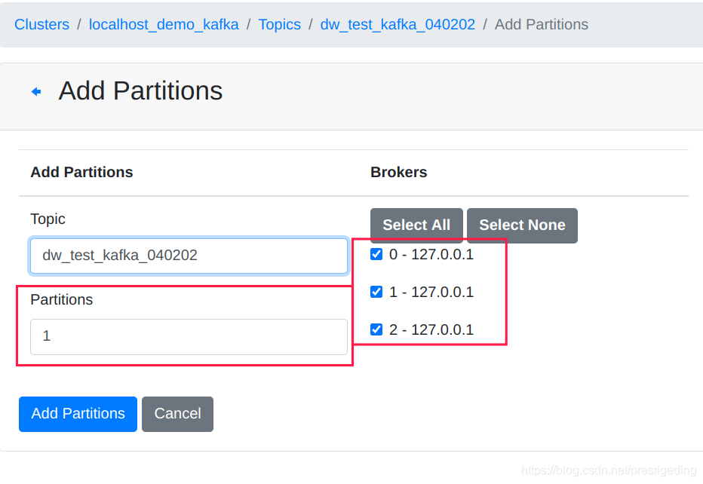Screen dimensions: 703x484
Task: Open dw_test_kafka_040202 breadcrumb link
Action: pos(398,24)
